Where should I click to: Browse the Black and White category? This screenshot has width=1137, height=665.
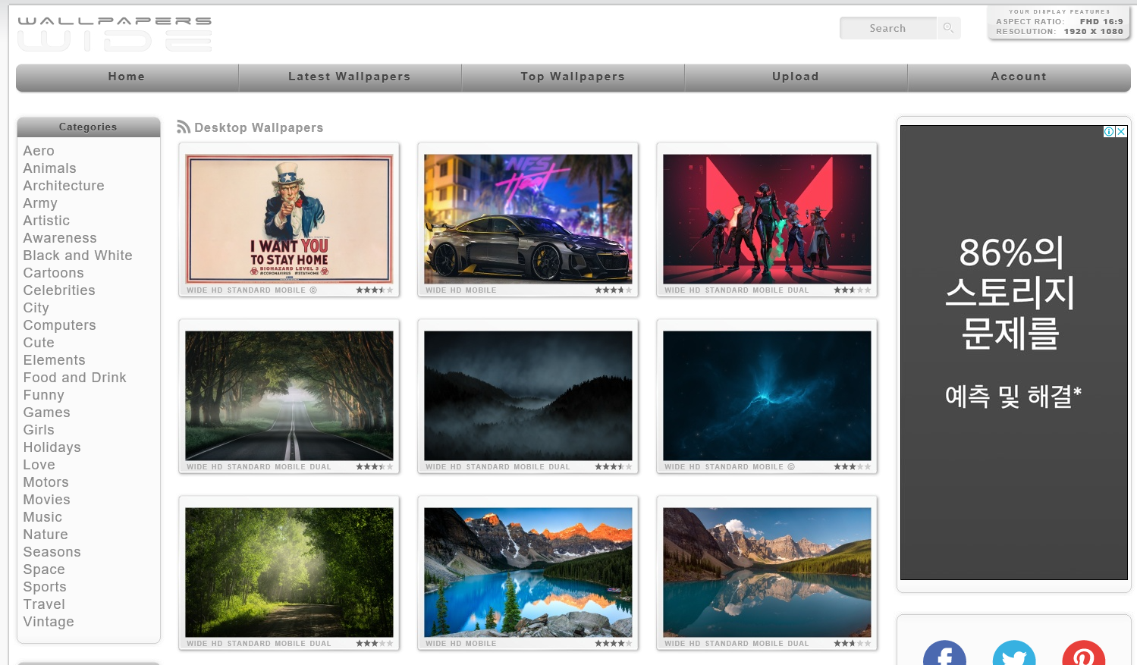(x=77, y=256)
